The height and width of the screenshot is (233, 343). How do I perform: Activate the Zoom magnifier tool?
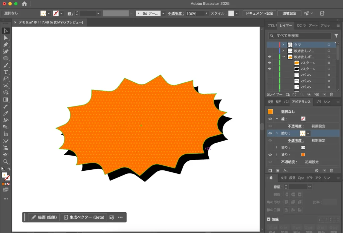click(6, 161)
